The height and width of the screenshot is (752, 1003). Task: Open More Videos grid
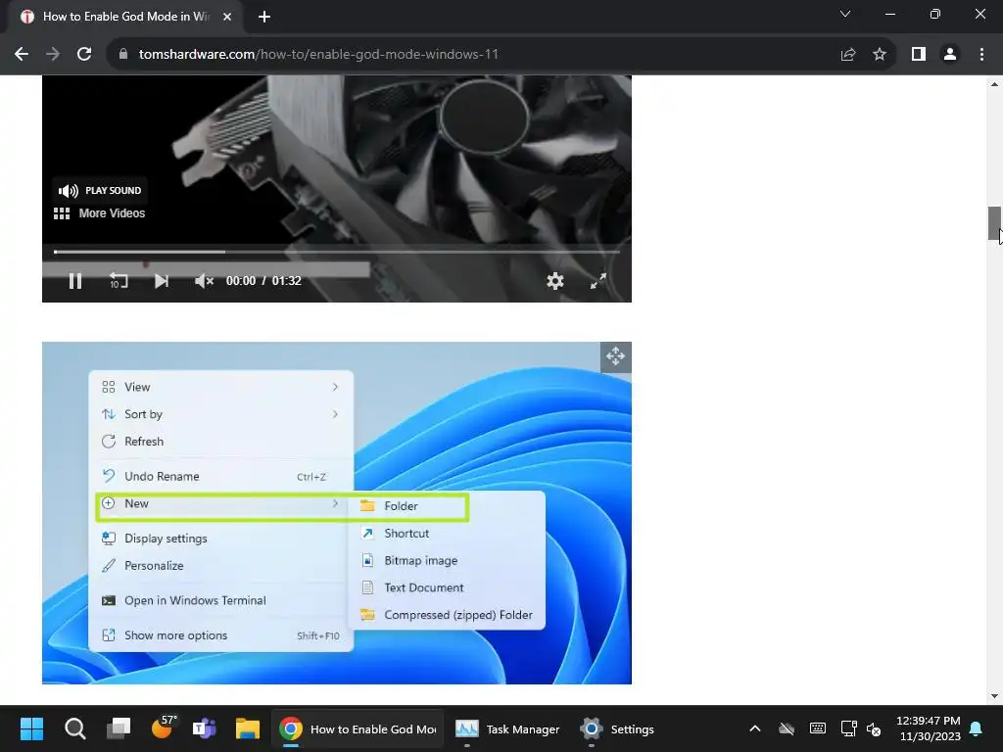tap(99, 213)
